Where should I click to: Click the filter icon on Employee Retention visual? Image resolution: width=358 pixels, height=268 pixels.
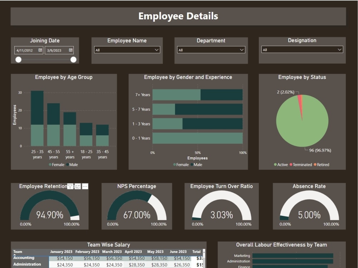tap(70, 186)
